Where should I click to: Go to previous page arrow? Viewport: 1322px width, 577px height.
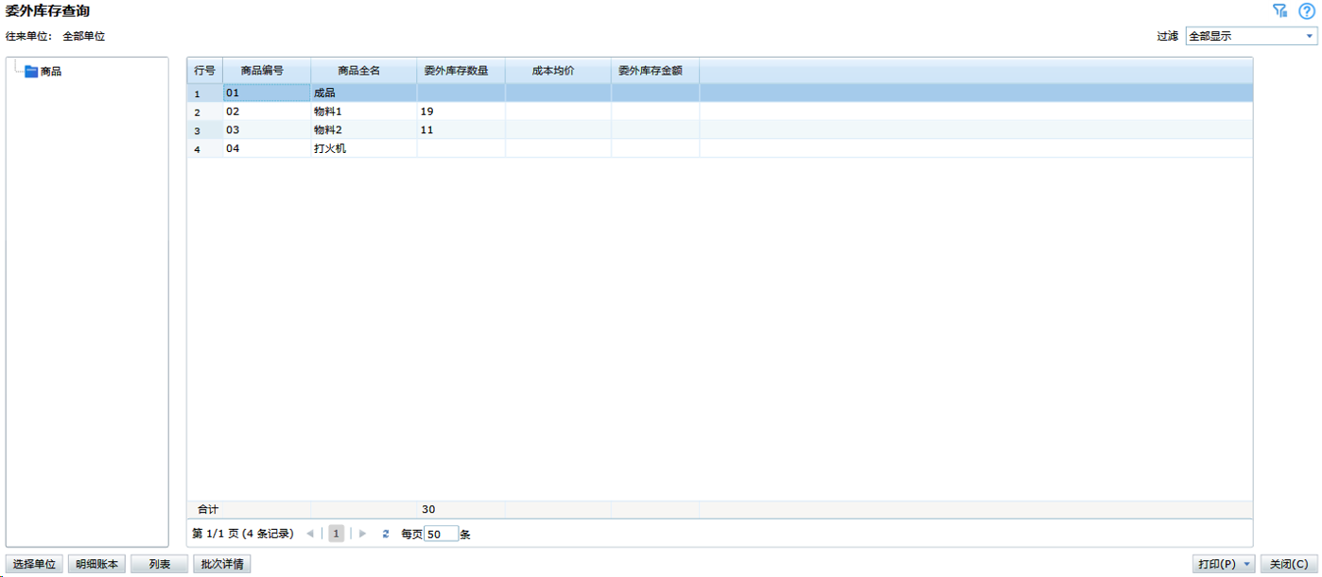point(310,534)
